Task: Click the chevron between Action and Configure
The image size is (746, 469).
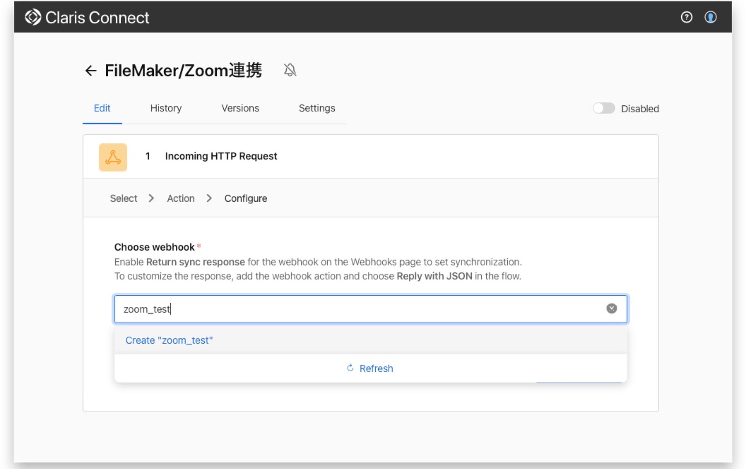Action: 209,198
